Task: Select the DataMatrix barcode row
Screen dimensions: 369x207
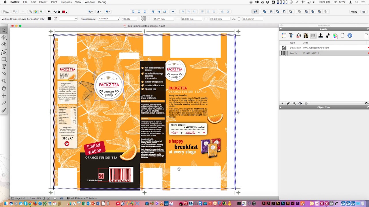Action: coord(324,48)
